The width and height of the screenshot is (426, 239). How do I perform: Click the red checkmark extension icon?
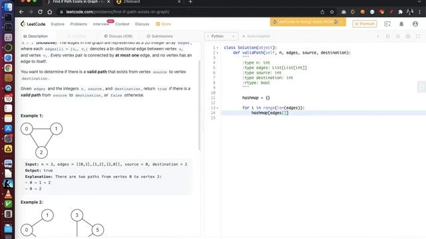[x=391, y=12]
